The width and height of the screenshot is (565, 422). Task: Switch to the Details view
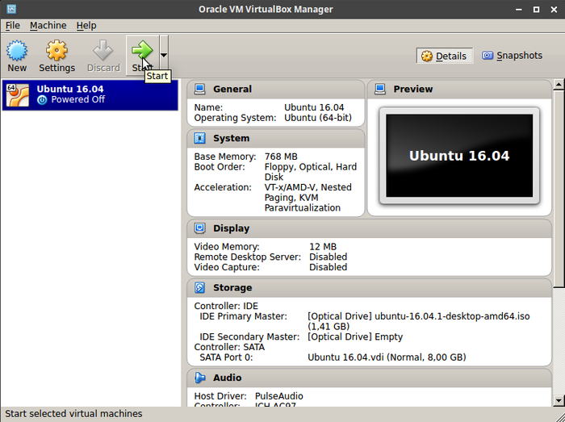click(444, 56)
